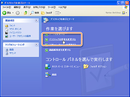Collapse the 関連項目 panel
This screenshot has height=97, width=130.
tap(36, 20)
